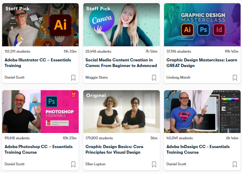Screen dimensions: 242x173
Task: View instructor Maggie Stara's profile
Action: point(97,78)
